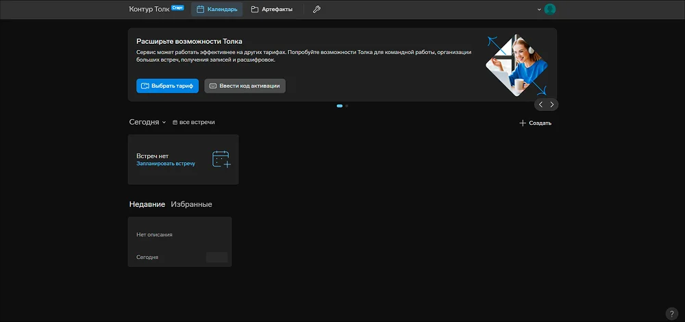The image size is (685, 322).
Task: Click Ввести код активации button
Action: (245, 86)
